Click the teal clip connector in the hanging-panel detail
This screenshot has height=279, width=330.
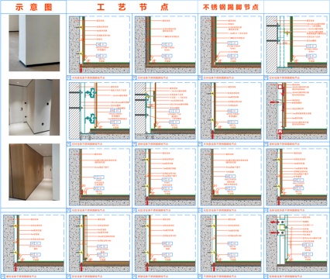click(x=91, y=92)
